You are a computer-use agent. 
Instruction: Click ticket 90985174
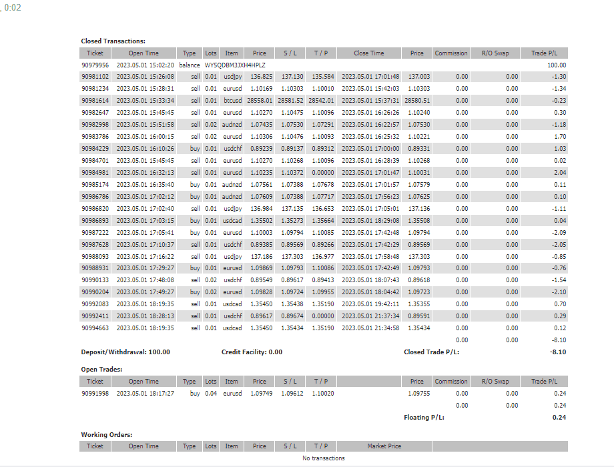pos(95,184)
